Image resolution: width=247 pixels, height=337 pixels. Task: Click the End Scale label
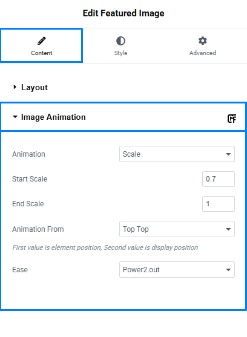coord(28,204)
